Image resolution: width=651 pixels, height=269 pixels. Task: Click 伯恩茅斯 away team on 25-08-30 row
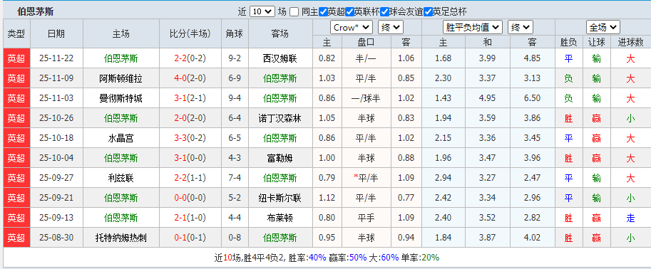click(280, 238)
